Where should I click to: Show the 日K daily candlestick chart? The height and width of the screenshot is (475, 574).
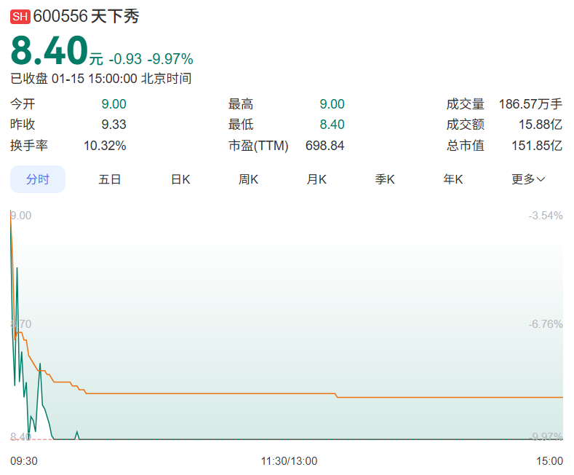point(180,179)
